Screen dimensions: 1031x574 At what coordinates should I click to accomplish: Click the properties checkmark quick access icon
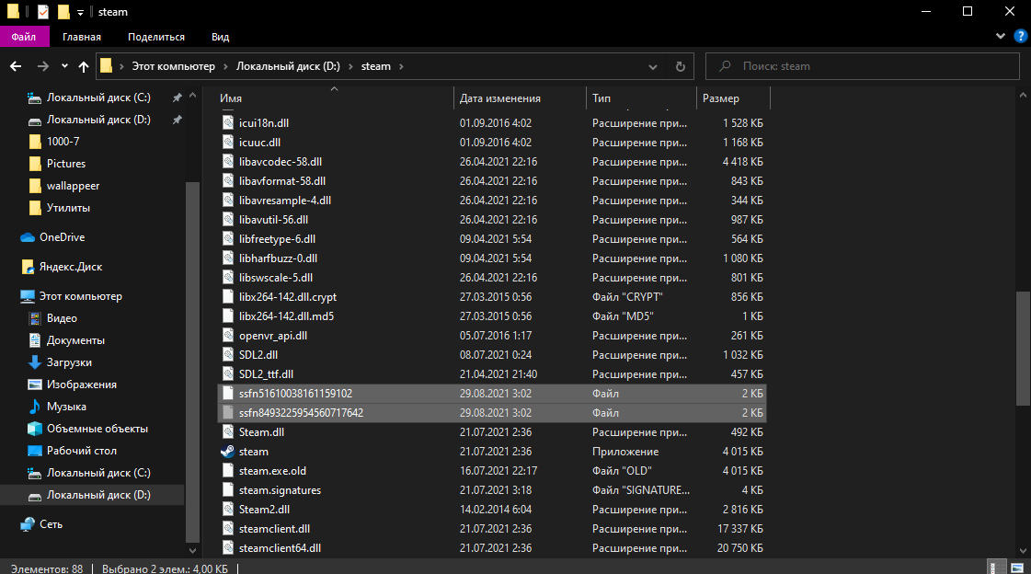42,12
